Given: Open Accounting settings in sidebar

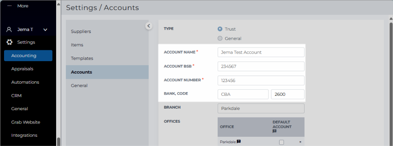Looking at the screenshot, I should tap(28, 56).
